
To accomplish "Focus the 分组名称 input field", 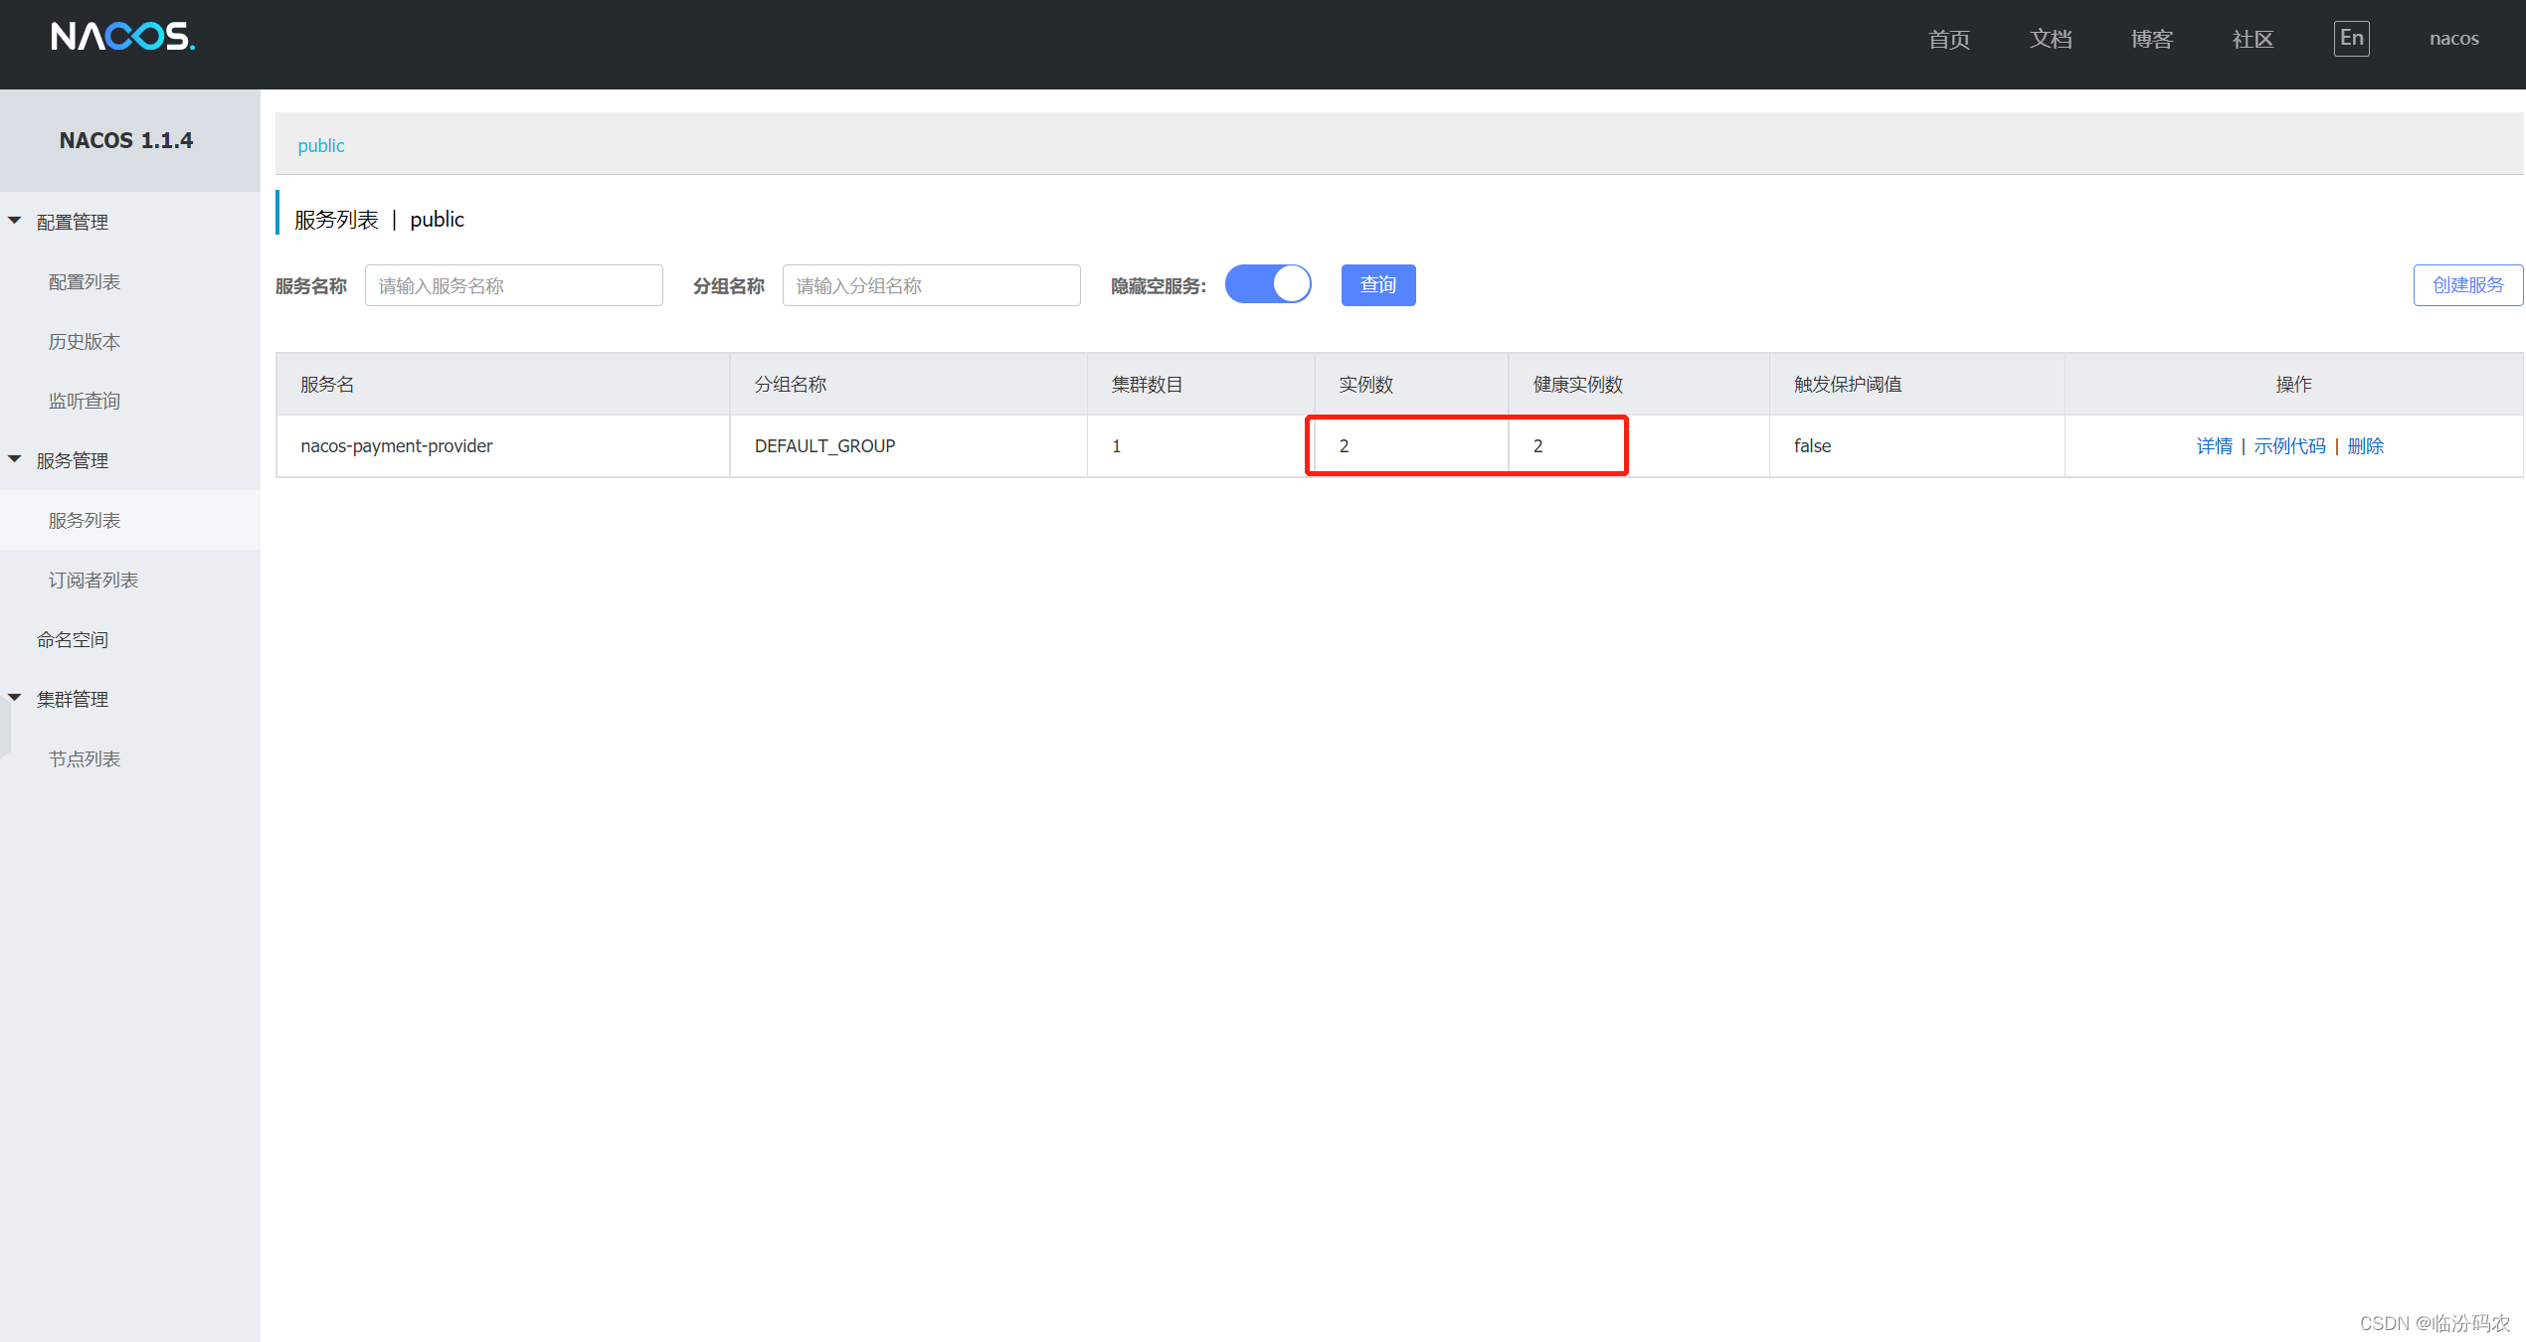I will 932,285.
